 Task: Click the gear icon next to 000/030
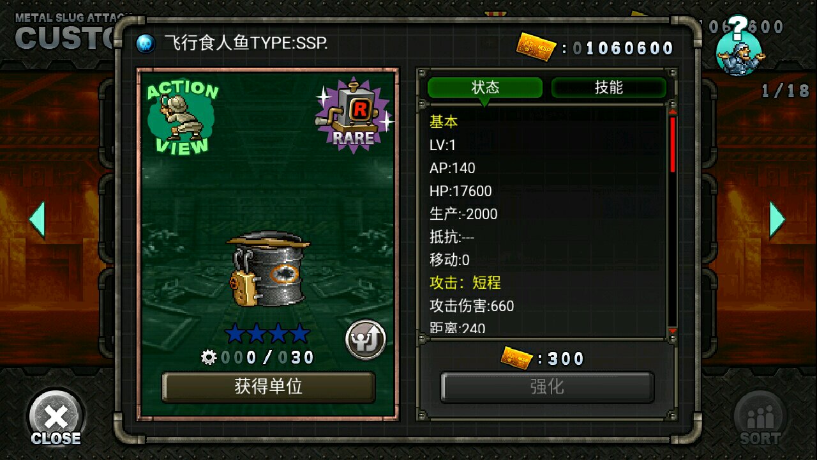(x=209, y=357)
